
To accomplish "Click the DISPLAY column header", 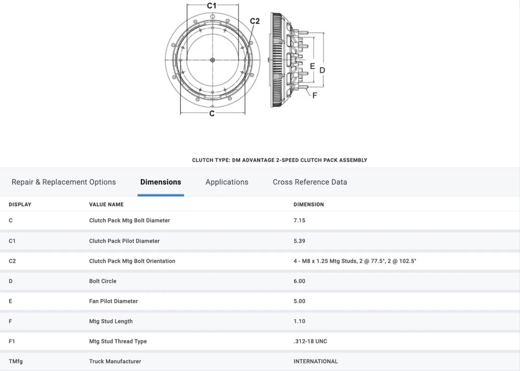I will click(x=20, y=205).
